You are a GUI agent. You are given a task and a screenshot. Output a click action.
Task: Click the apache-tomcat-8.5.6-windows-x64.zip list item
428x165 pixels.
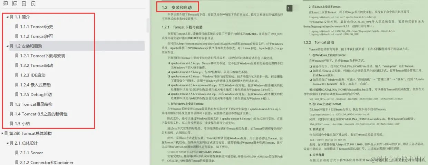tap(225, 96)
